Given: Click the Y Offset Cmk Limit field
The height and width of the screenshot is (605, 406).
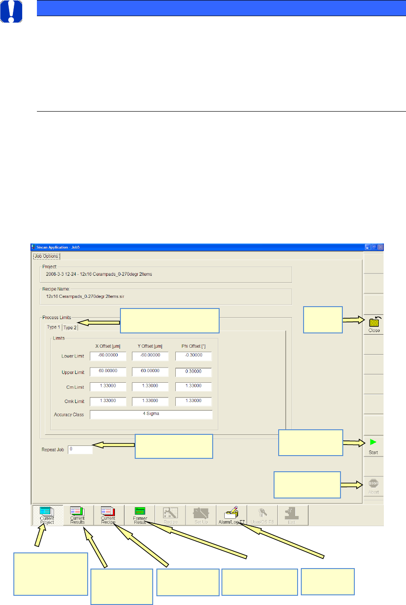Looking at the screenshot, I should tap(150, 401).
